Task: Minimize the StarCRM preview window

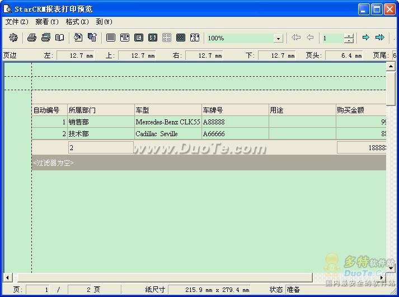Action: tap(364, 10)
